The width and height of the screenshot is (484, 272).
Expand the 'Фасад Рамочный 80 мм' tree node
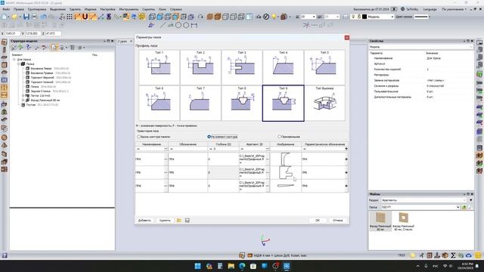[x=23, y=100]
